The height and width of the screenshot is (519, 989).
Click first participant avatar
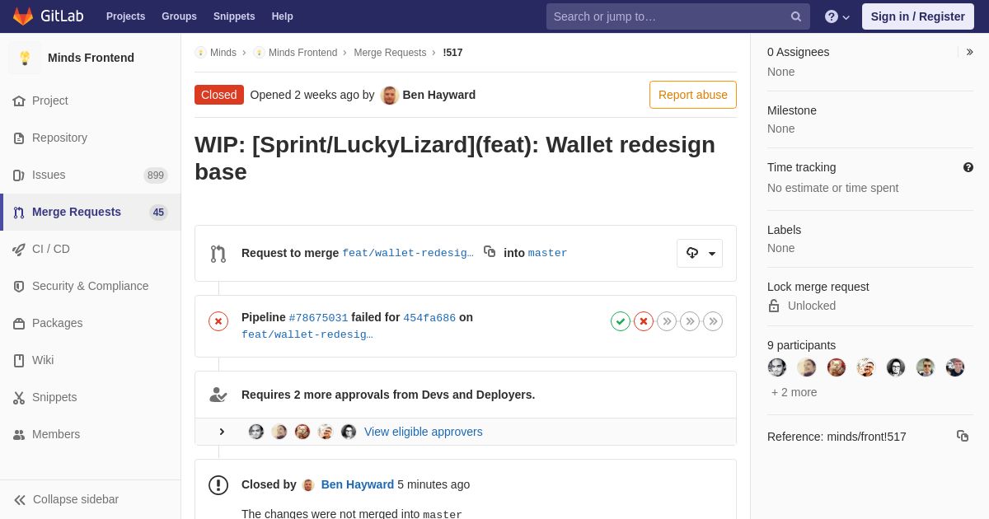coord(777,367)
